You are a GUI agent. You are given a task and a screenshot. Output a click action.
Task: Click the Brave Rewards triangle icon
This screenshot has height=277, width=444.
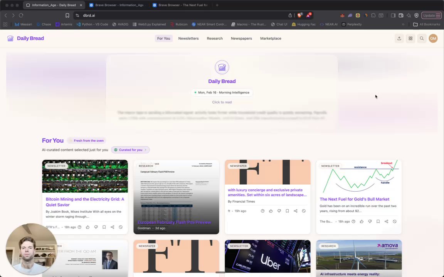(308, 15)
